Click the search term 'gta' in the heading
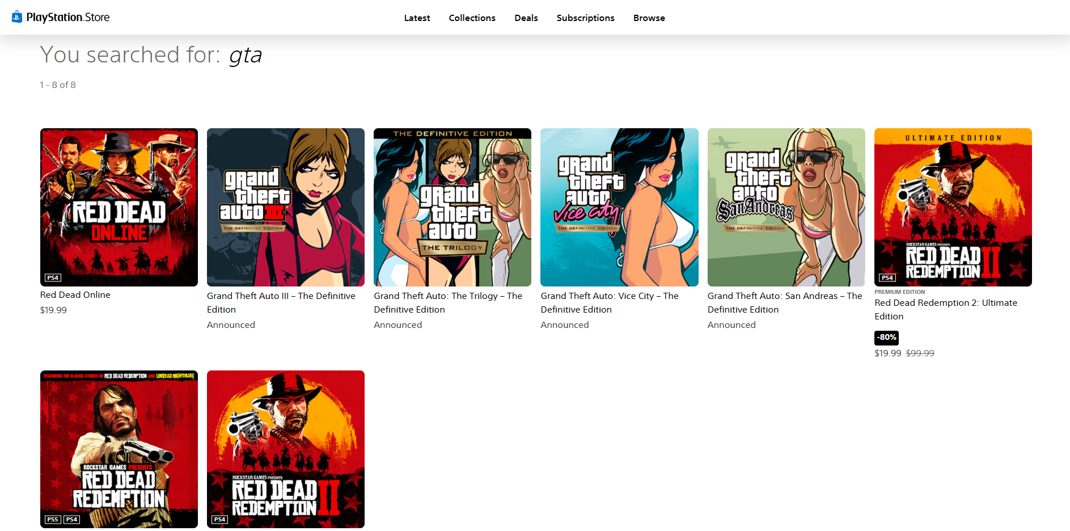This screenshot has height=531, width=1070. [x=246, y=56]
